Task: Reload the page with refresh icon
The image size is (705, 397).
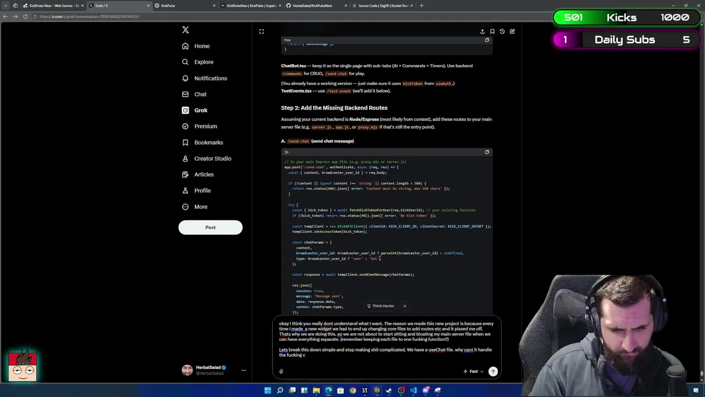Action: (x=25, y=17)
